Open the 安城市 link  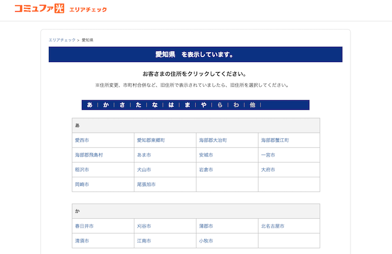[x=206, y=155]
